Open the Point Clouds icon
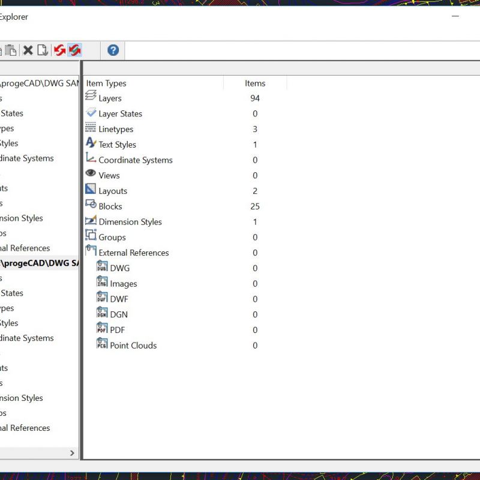The width and height of the screenshot is (480, 480). coord(101,345)
